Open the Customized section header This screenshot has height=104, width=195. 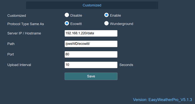click(x=92, y=5)
